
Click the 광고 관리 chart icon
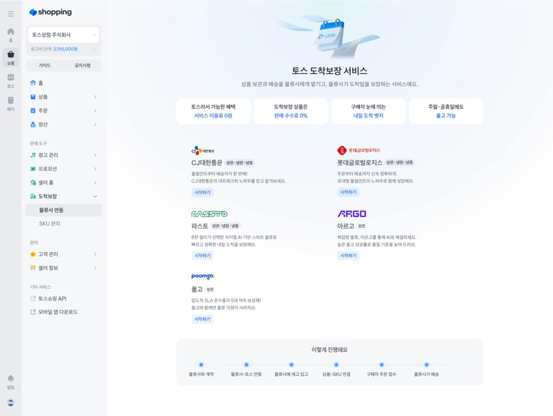pyautogui.click(x=33, y=155)
